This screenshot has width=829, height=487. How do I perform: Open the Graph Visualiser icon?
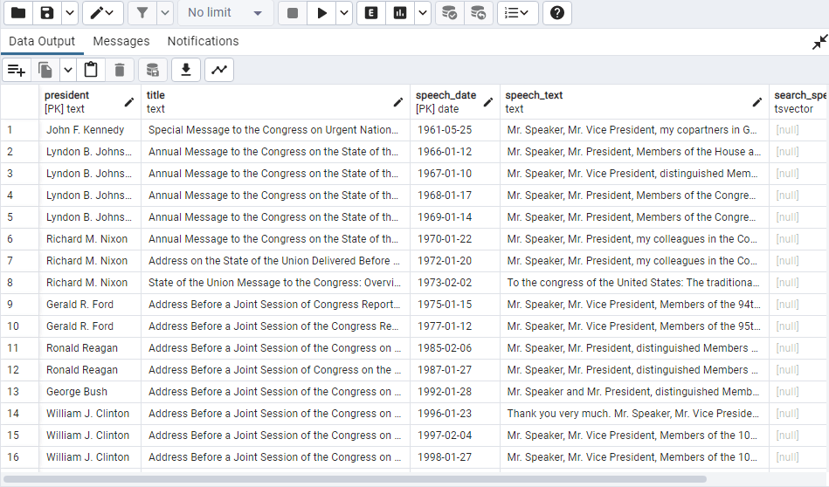pos(218,70)
